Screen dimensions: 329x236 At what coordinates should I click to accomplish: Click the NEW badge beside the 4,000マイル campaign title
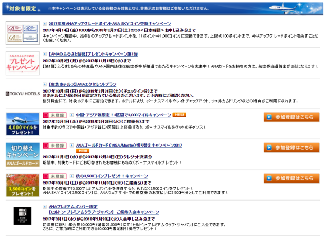tap(179, 115)
